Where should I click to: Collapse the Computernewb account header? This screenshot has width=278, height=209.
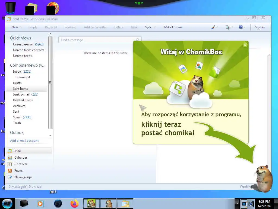click(27, 65)
